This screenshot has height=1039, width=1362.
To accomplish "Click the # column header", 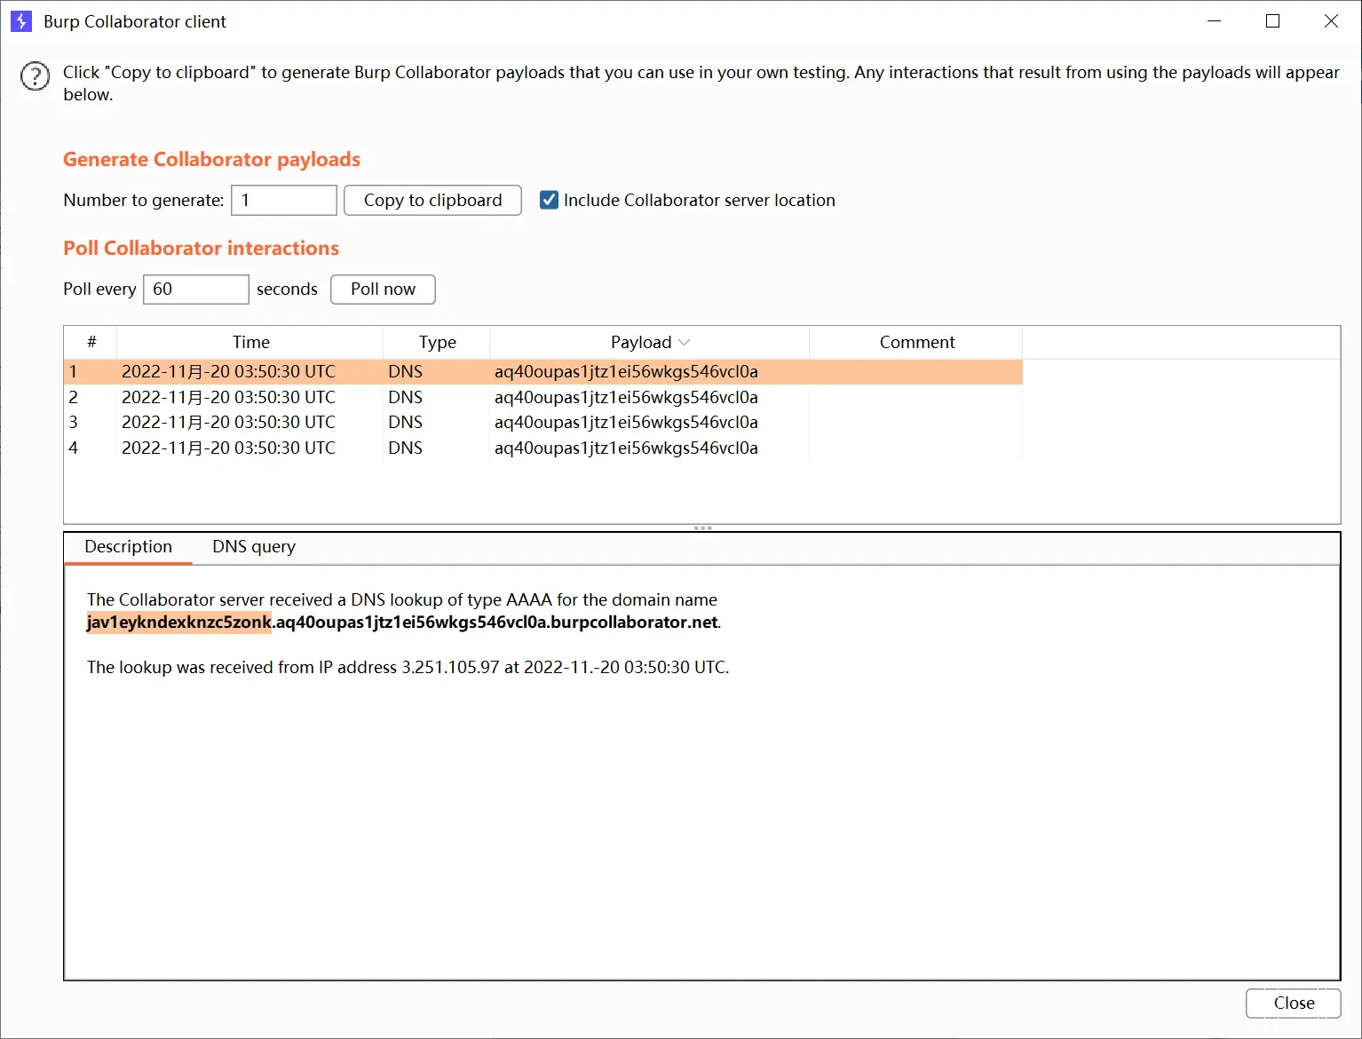I will click(91, 343).
